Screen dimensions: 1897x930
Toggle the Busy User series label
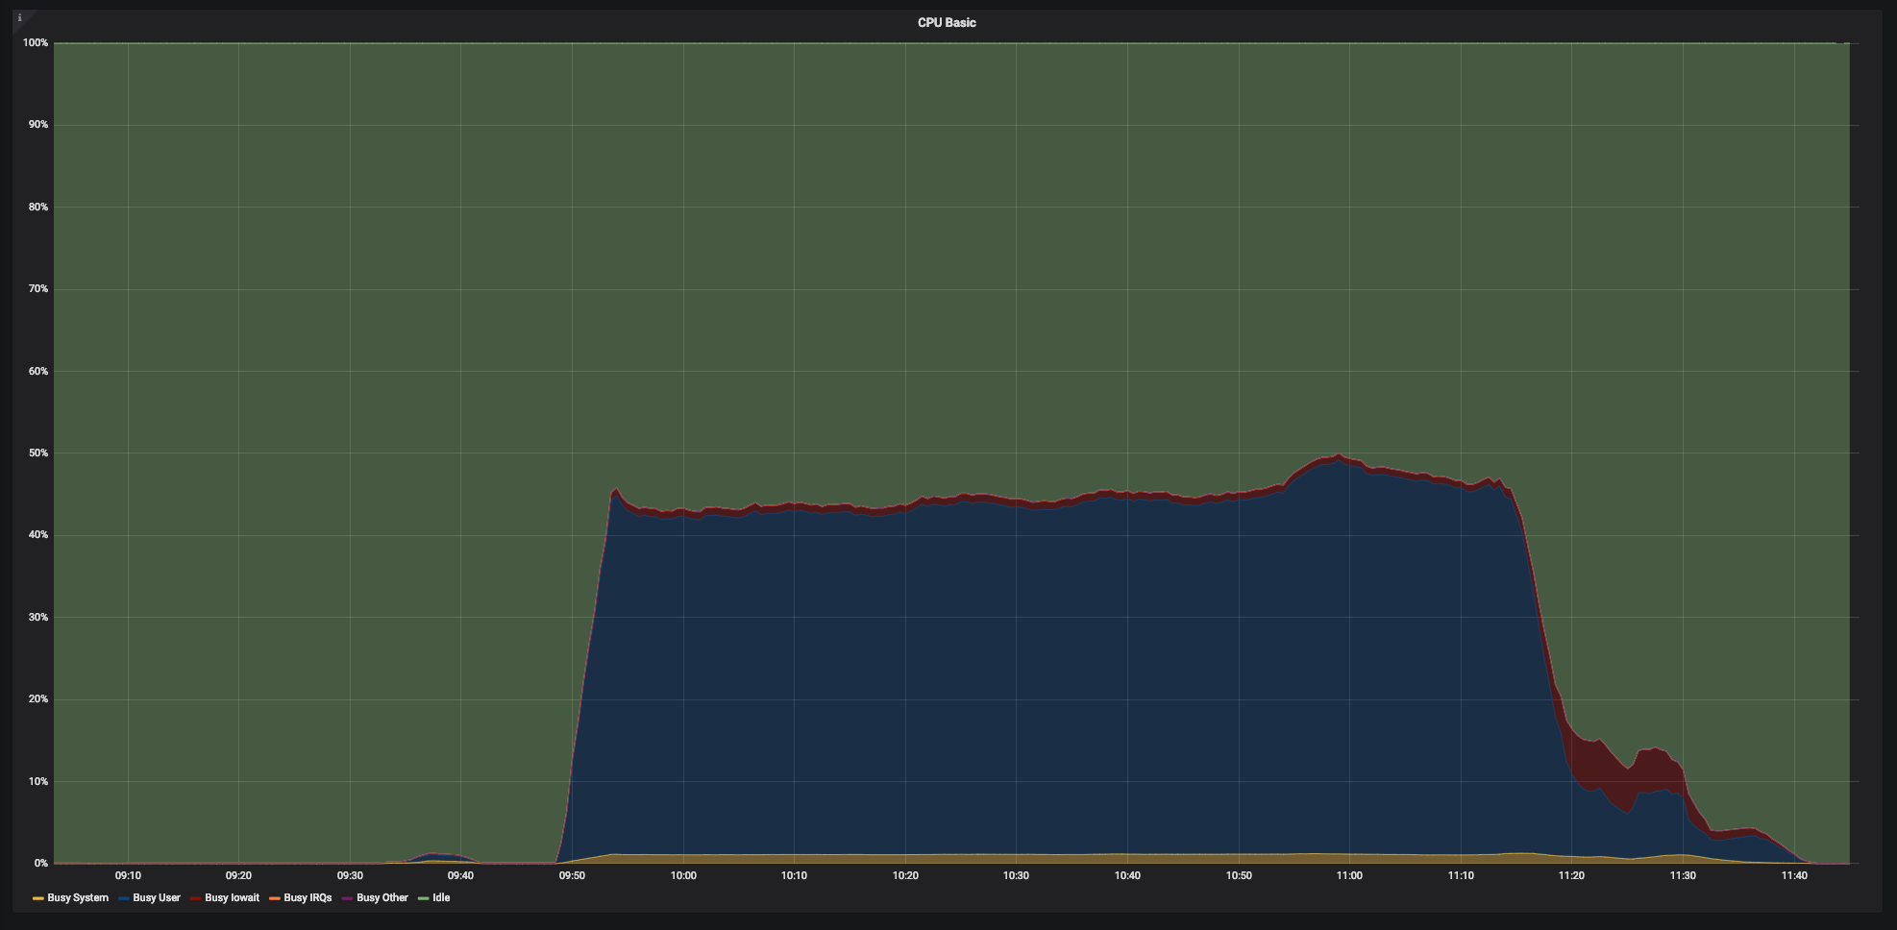click(x=157, y=898)
